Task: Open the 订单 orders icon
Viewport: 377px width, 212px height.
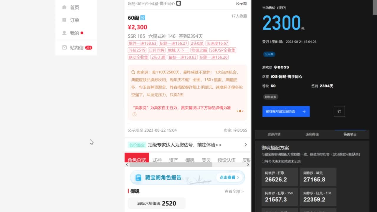Action: [64, 20]
